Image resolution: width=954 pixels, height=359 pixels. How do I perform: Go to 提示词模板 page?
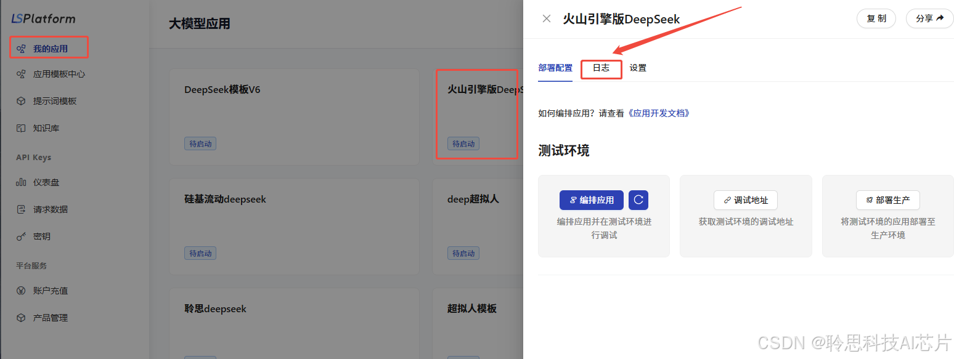coord(55,101)
